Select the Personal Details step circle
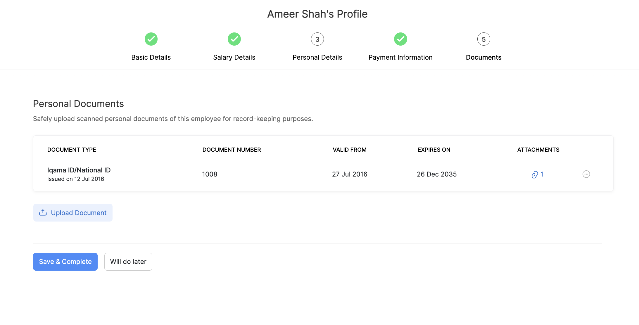The width and height of the screenshot is (639, 325). [x=317, y=39]
